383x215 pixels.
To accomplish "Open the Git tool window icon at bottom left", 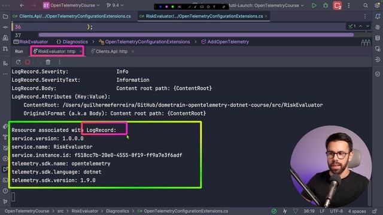I will click(x=5, y=202).
